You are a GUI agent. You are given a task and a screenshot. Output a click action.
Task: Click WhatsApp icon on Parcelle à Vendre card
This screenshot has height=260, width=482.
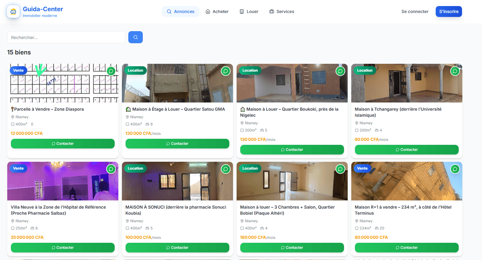pyautogui.click(x=111, y=71)
